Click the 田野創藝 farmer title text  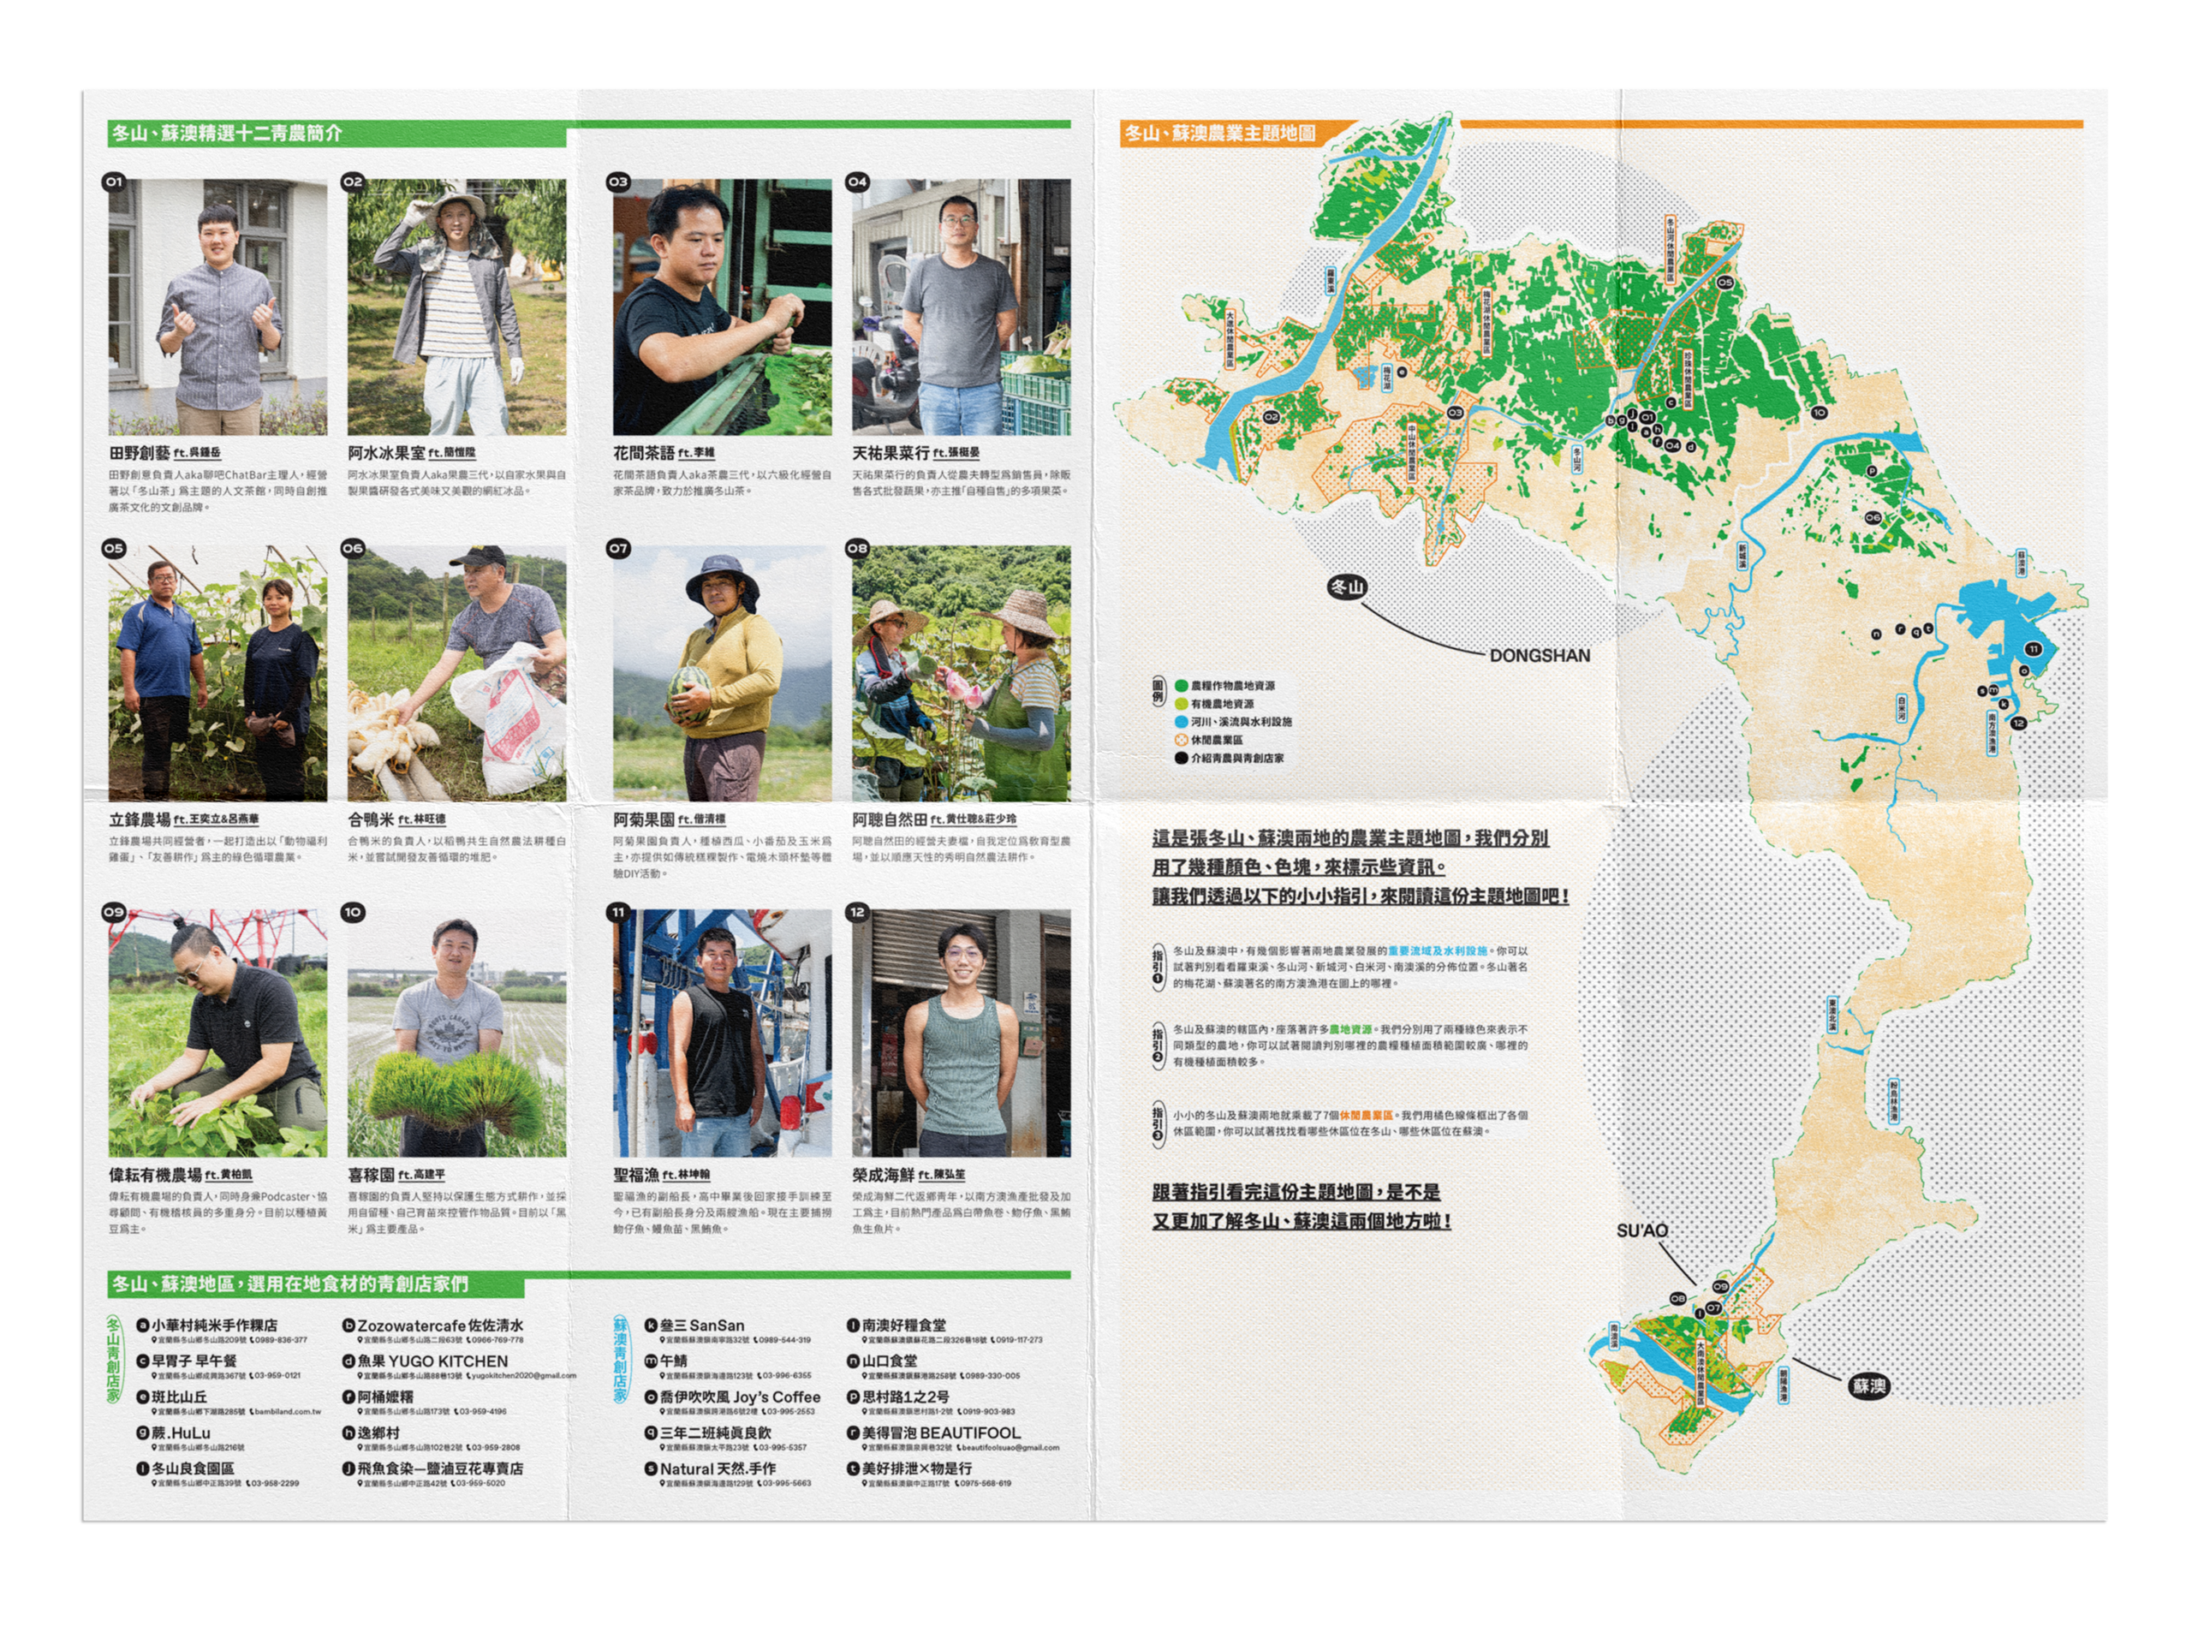(140, 453)
